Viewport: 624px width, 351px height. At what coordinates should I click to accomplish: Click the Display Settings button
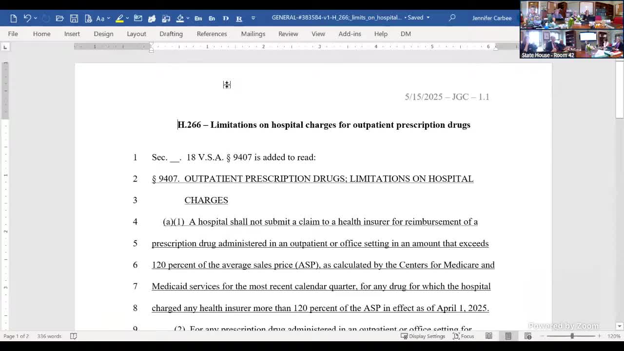[423, 336]
